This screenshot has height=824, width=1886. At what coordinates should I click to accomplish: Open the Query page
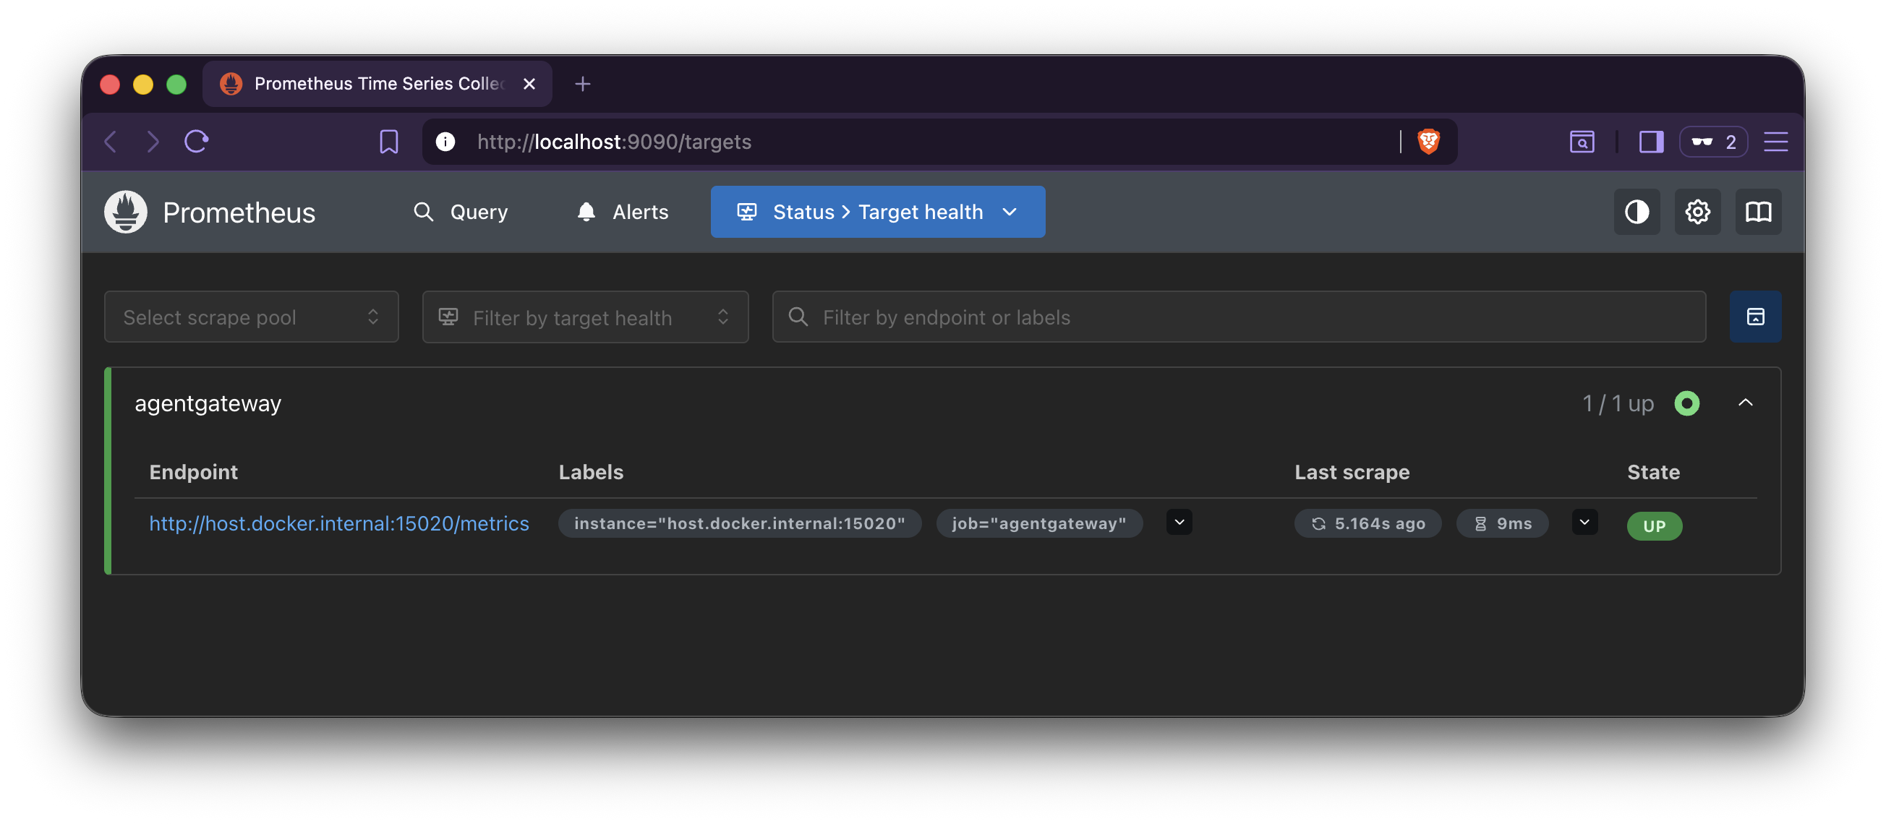point(461,213)
